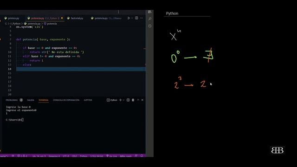
Task: Run the Python file with the play button
Action: click(x=129, y=18)
